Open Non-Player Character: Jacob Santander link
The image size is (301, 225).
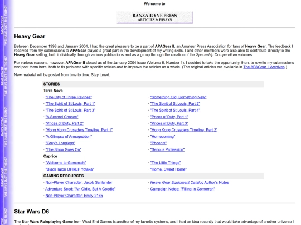(79, 183)
